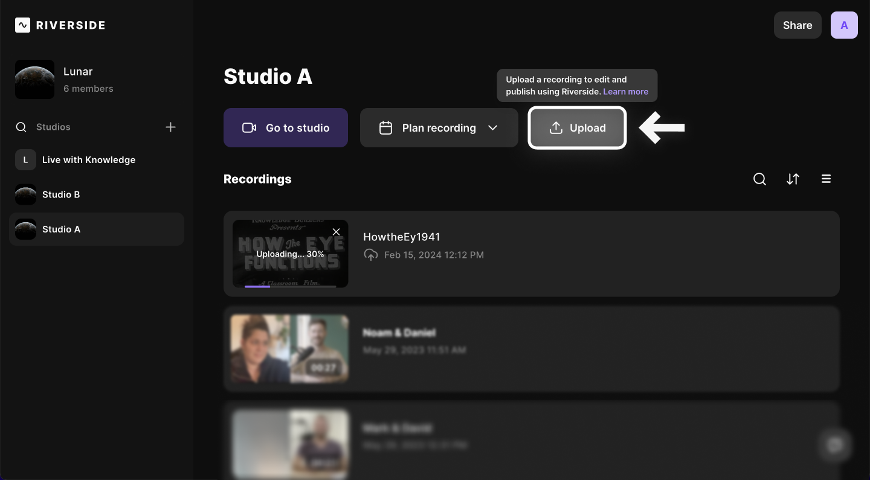Click the sort recordings arrows icon

793,179
